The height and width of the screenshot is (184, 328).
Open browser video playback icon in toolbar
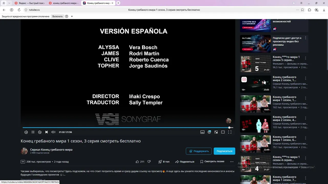point(317,10)
